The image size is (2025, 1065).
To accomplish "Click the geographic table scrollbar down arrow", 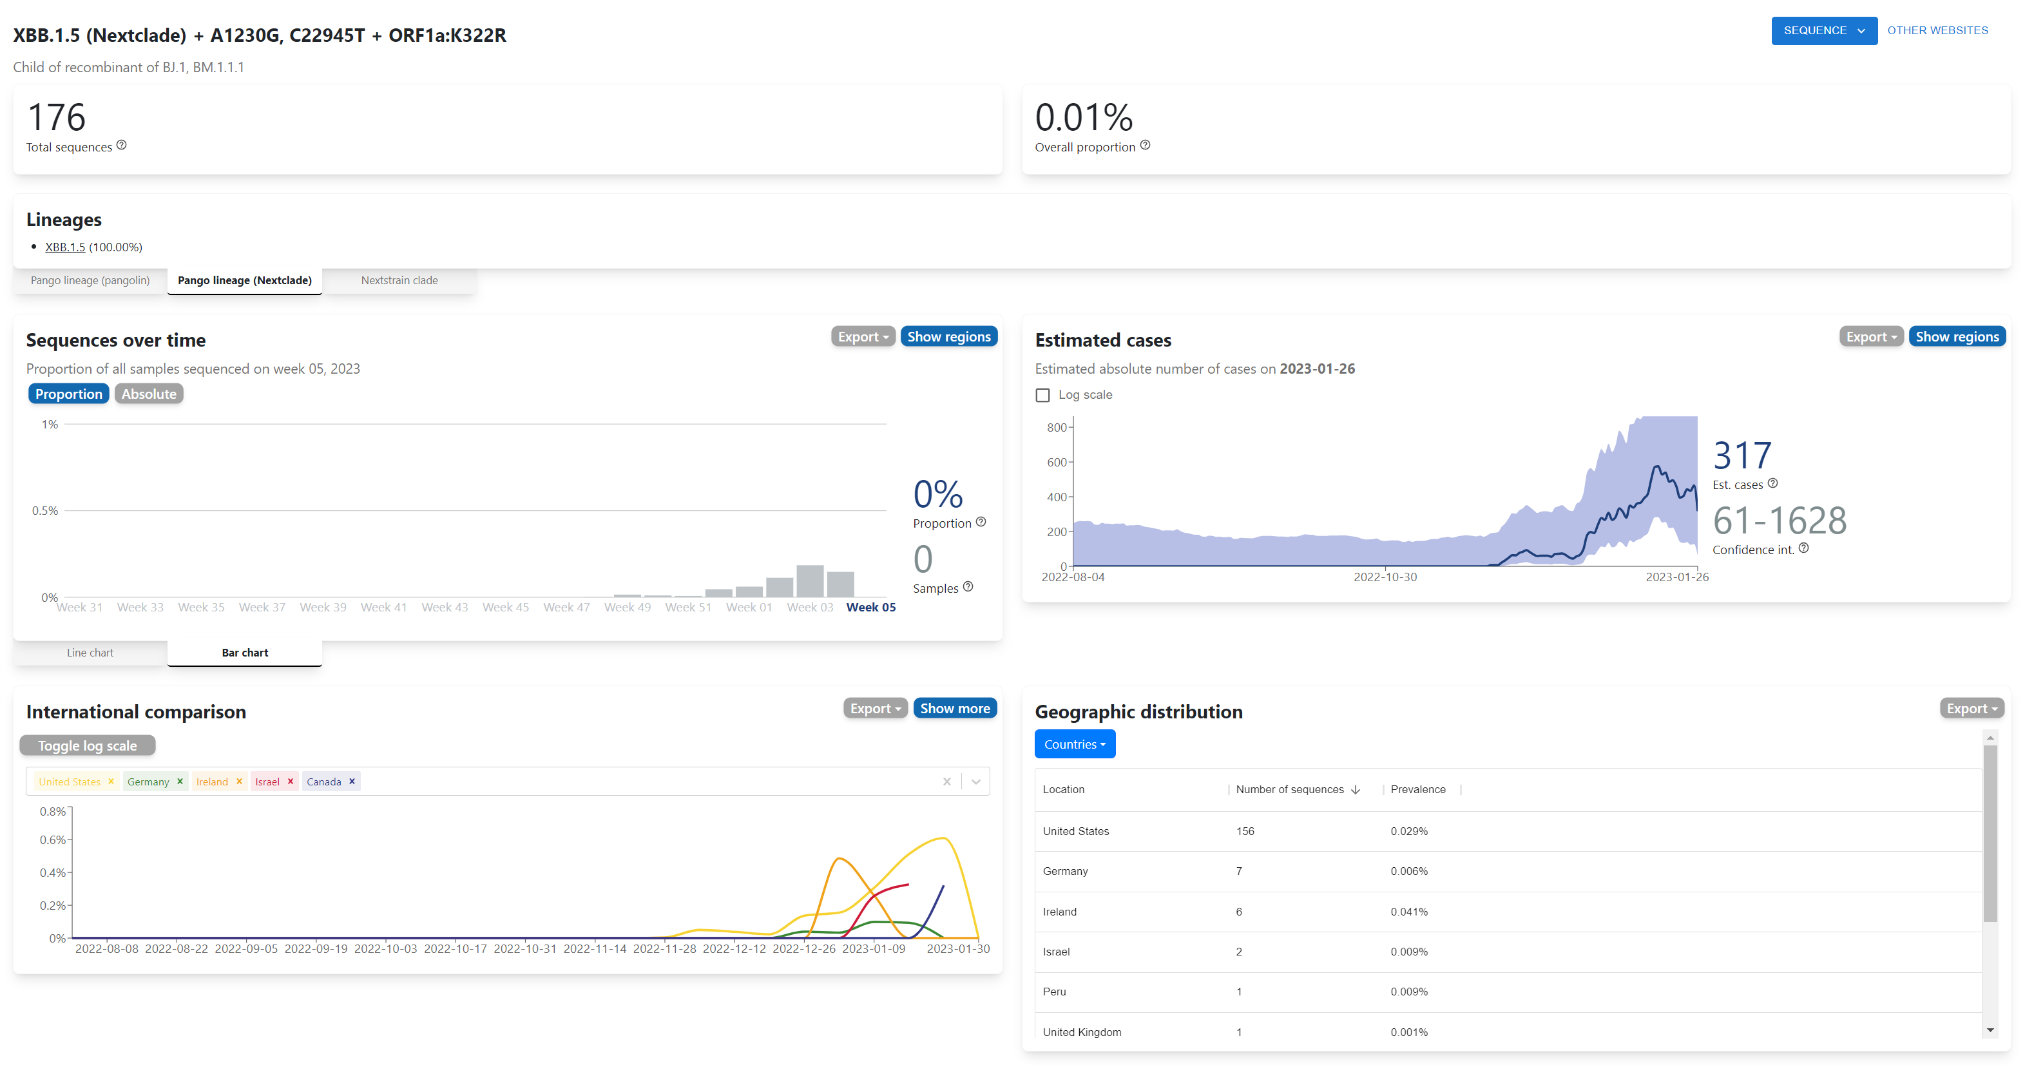I will tap(1990, 1030).
